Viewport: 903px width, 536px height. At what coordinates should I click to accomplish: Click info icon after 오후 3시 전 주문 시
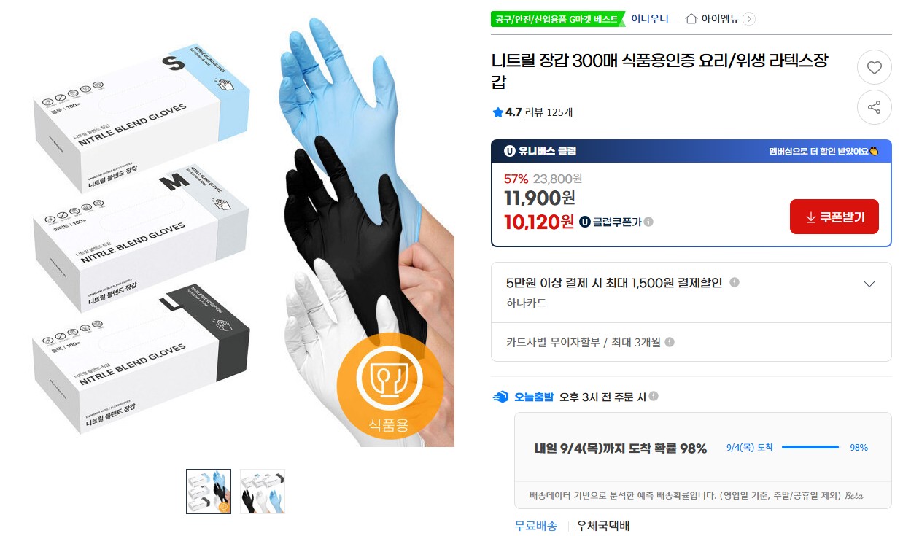[x=654, y=396]
